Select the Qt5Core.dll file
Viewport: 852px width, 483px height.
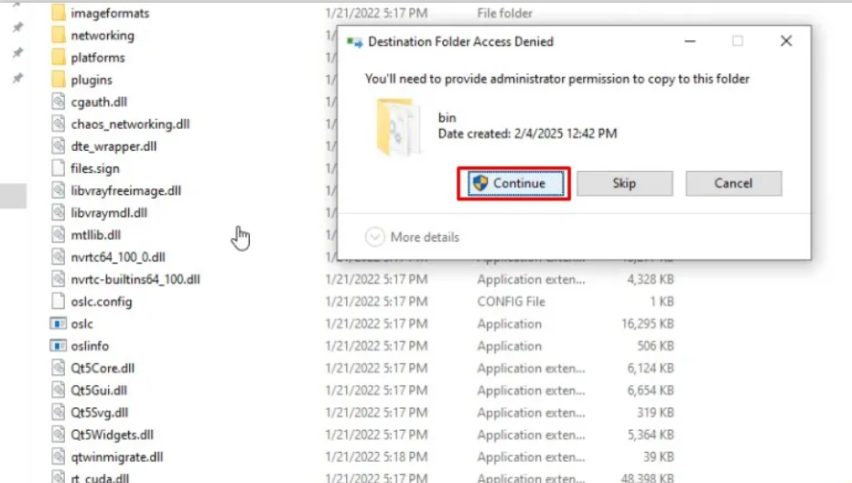[102, 369]
